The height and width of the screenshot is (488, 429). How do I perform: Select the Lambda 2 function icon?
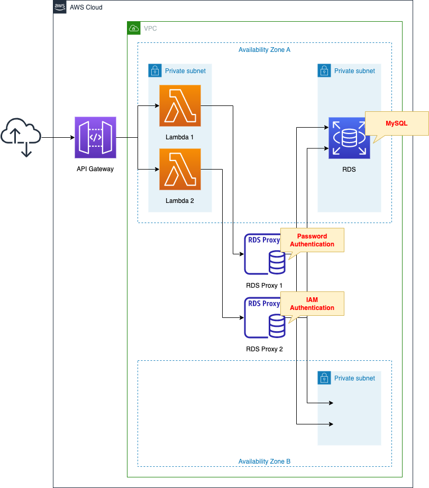pos(180,170)
